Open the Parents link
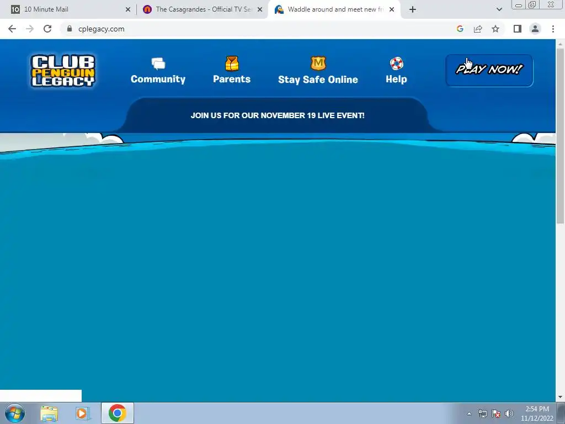This screenshot has height=424, width=565. click(x=232, y=79)
